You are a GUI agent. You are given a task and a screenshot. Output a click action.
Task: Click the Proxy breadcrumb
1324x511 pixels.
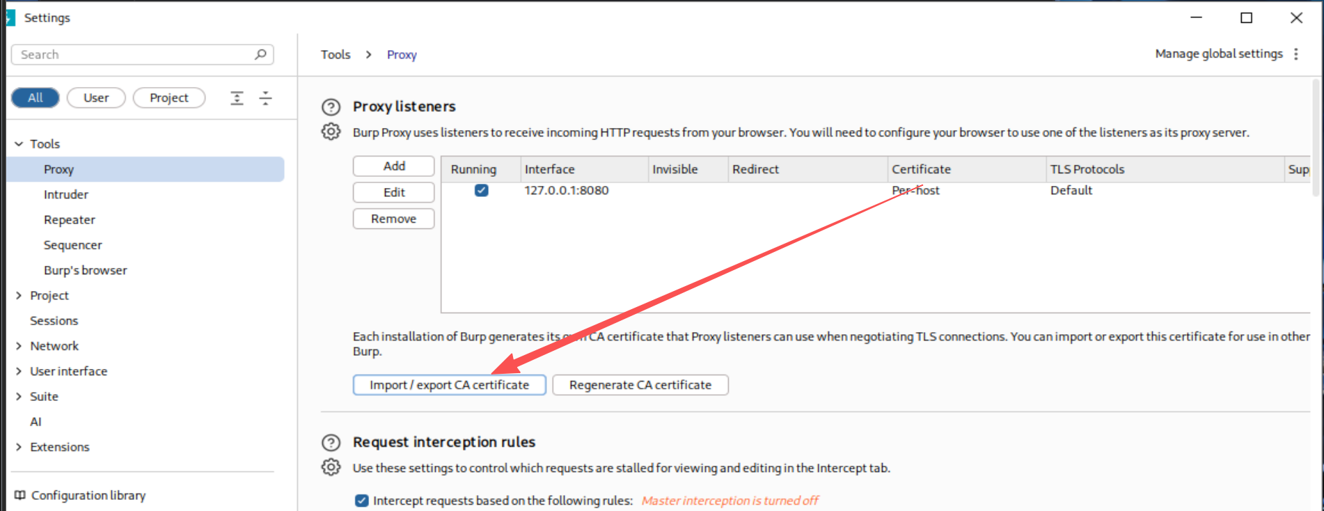(402, 54)
